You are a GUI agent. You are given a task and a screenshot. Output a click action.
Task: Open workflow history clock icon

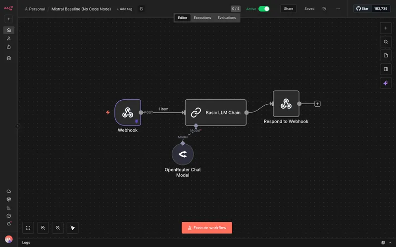coord(324,9)
